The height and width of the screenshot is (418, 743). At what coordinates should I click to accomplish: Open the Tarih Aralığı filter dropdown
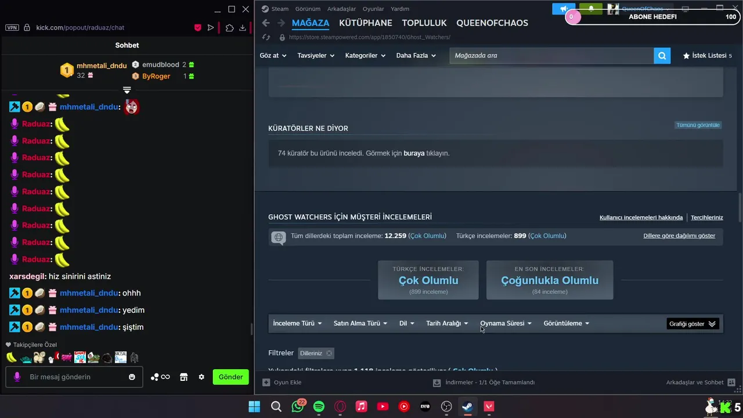click(447, 323)
